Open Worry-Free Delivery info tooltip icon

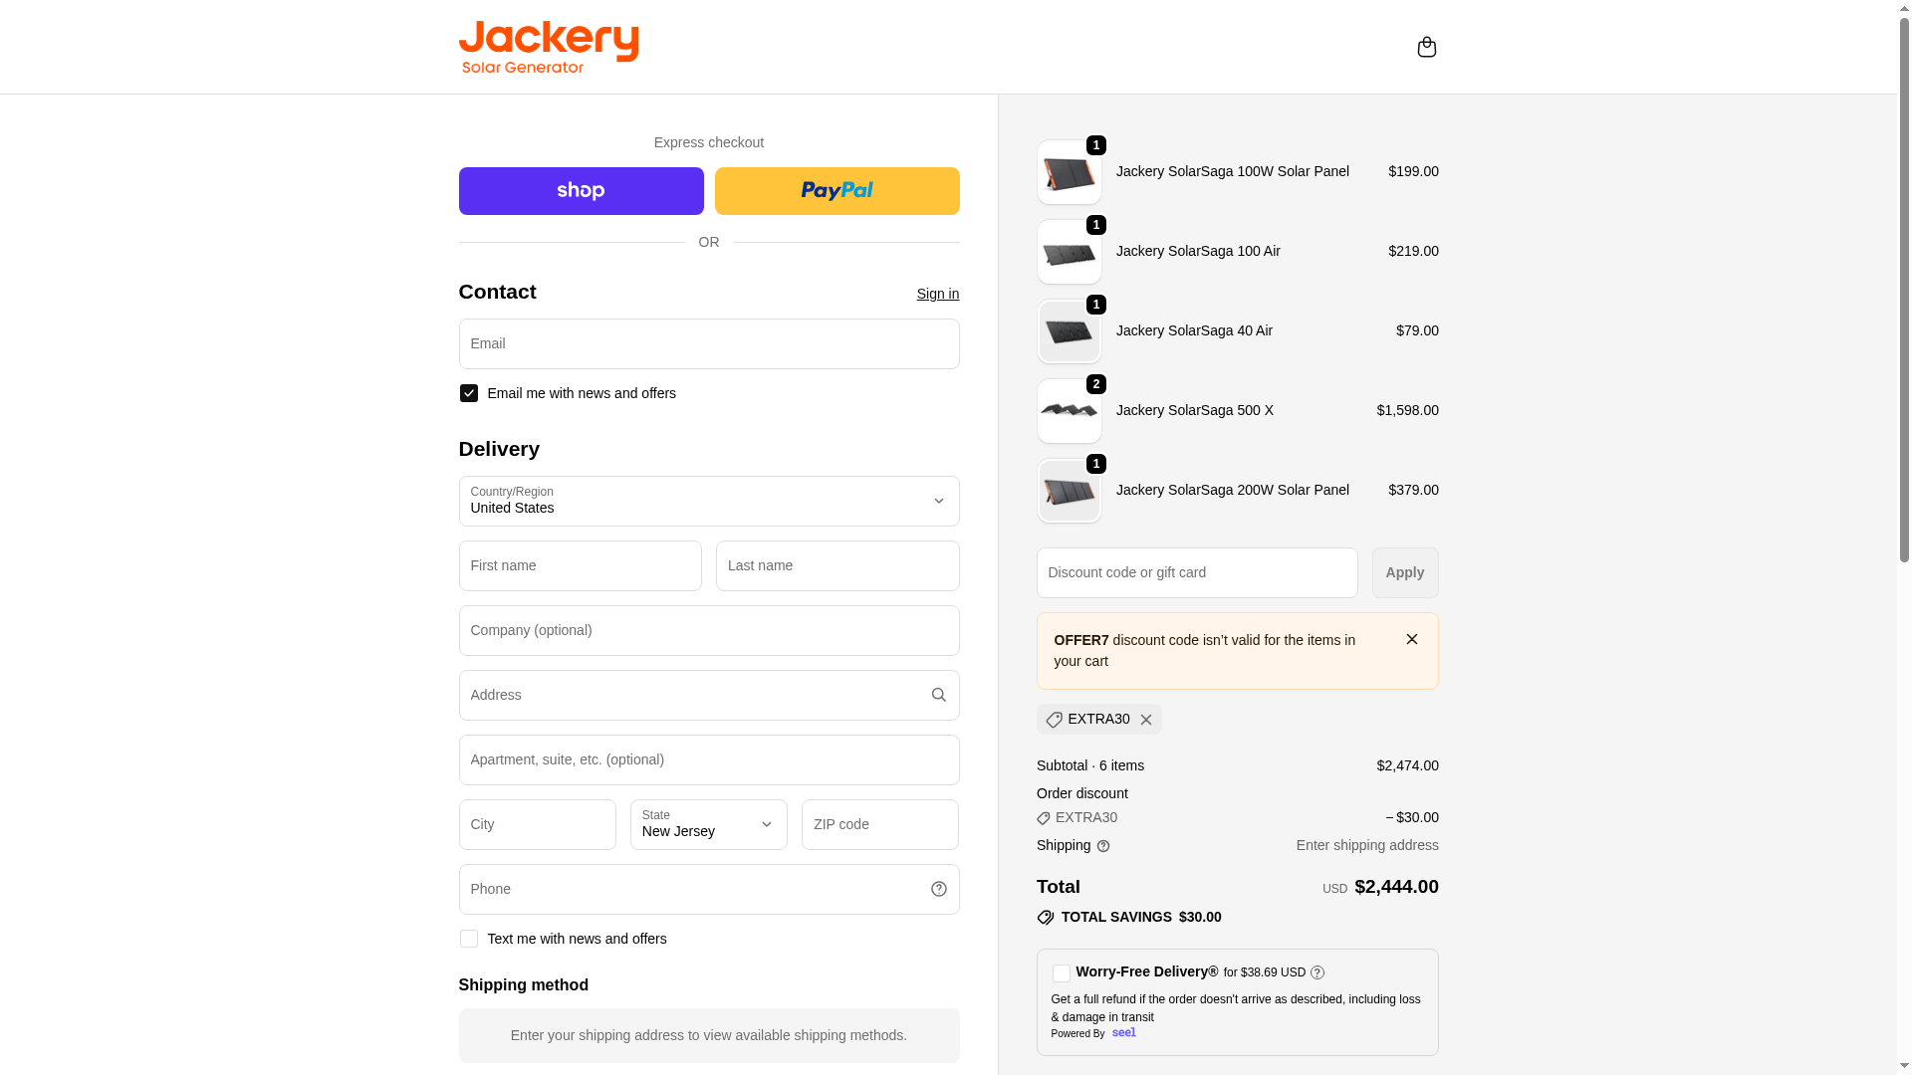(1317, 972)
